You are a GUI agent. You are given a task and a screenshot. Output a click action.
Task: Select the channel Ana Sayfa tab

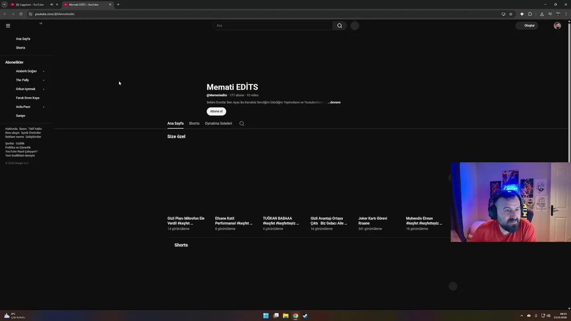(175, 123)
